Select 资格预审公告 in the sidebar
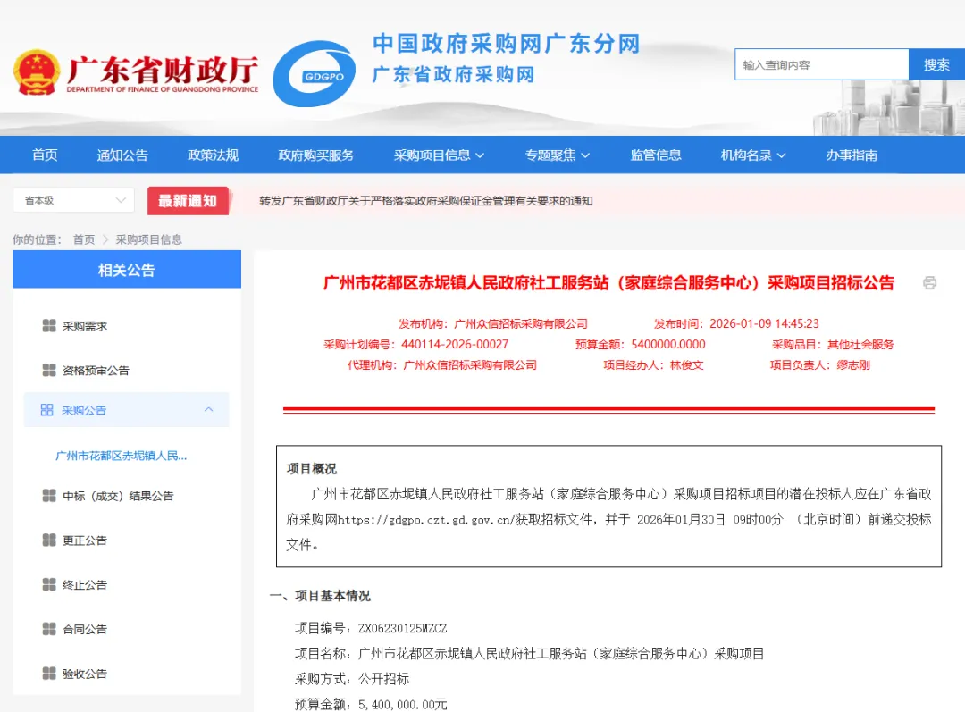The height and width of the screenshot is (712, 965). [x=96, y=371]
